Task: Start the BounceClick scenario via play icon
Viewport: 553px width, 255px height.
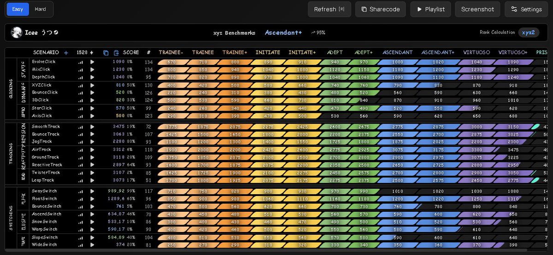Action: [92, 93]
